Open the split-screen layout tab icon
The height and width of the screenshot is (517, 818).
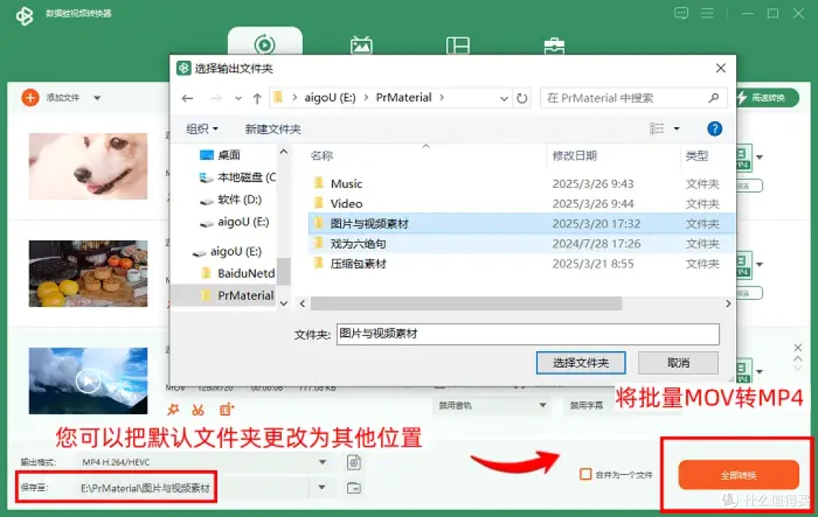457,46
